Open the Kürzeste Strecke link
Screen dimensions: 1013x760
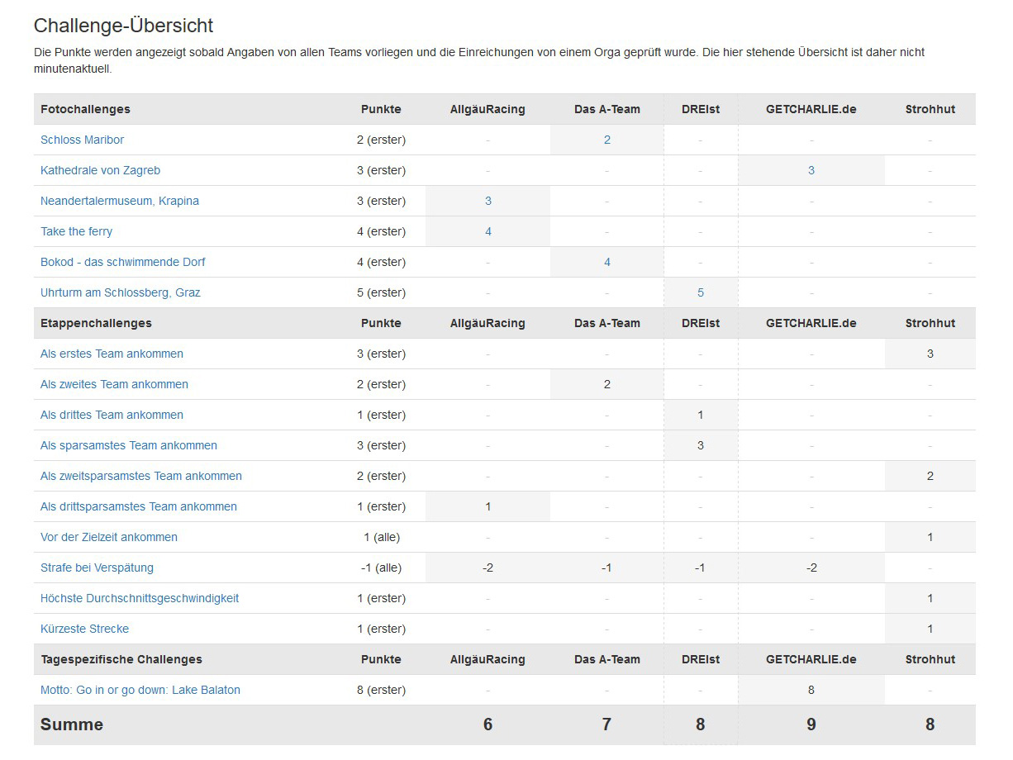(x=84, y=629)
